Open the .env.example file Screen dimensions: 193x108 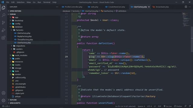[21, 84]
